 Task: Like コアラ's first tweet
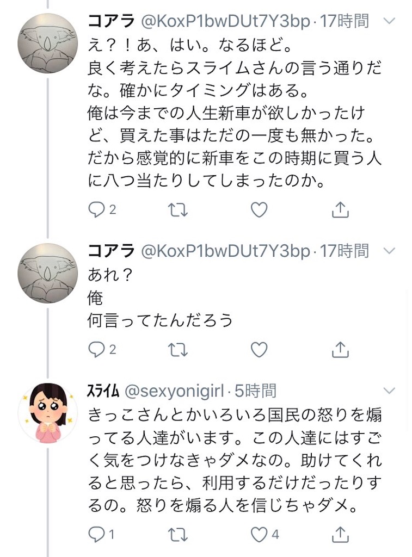click(259, 209)
